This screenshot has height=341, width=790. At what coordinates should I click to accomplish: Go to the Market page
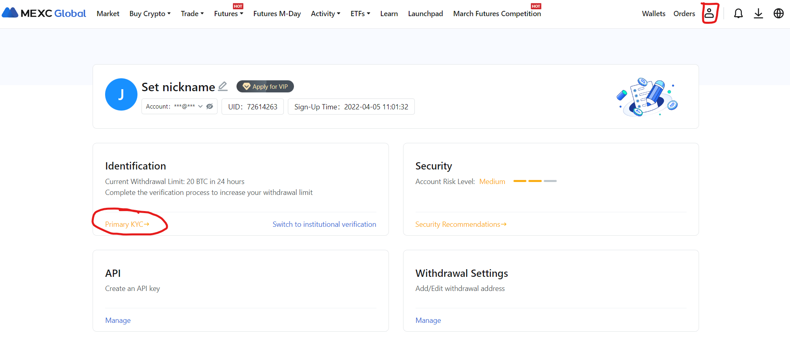[x=108, y=14]
